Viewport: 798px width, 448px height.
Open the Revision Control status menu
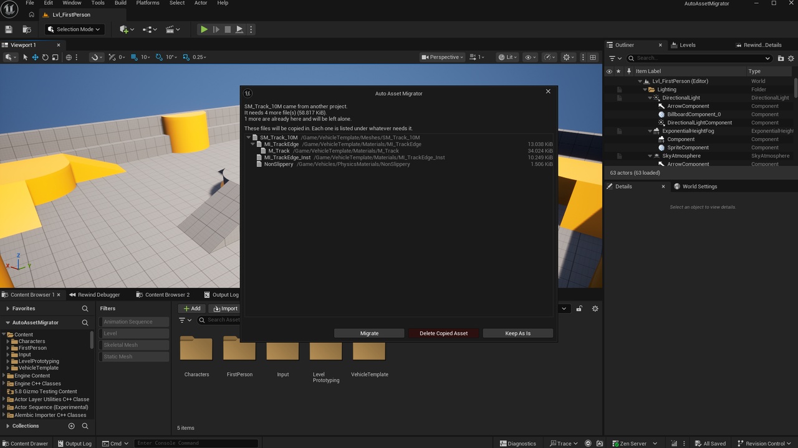pyautogui.click(x=764, y=444)
